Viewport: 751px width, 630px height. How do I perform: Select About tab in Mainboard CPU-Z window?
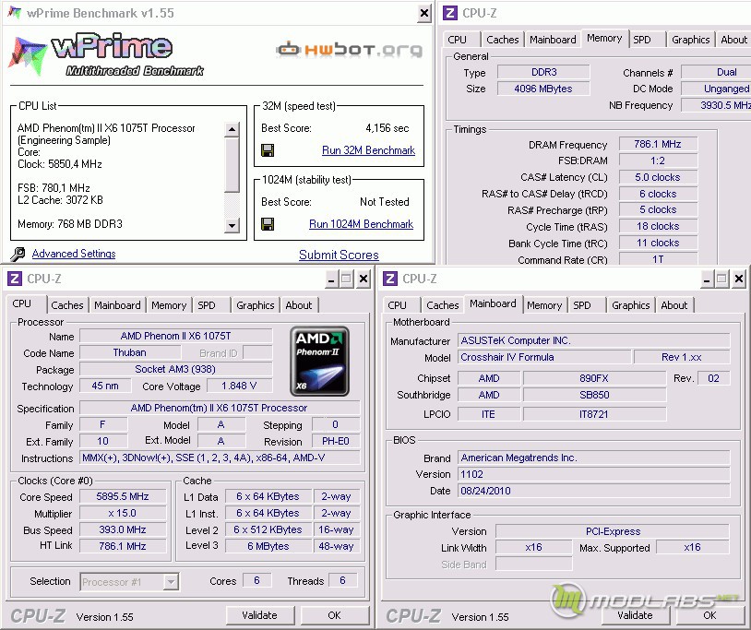click(674, 305)
